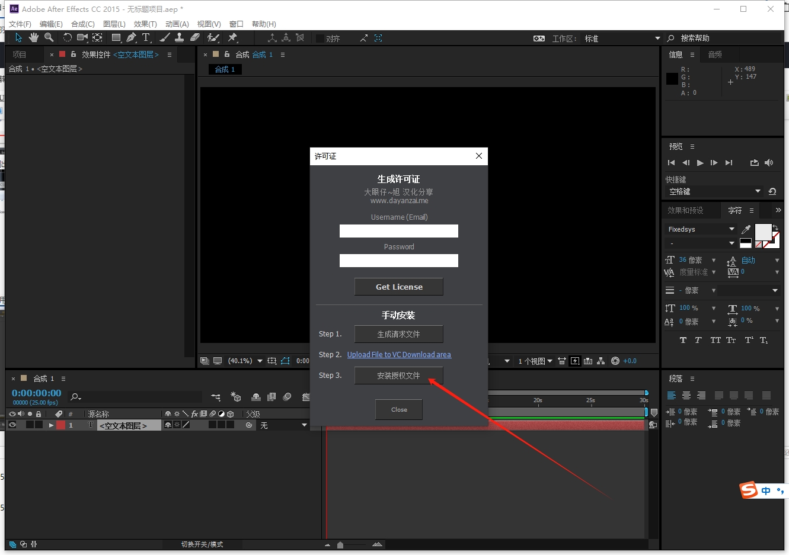The image size is (789, 555).
Task: Expand the hidden panel tabs chevron
Action: (x=778, y=210)
